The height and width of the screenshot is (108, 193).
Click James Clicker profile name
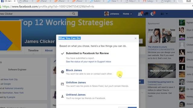click(x=40, y=41)
